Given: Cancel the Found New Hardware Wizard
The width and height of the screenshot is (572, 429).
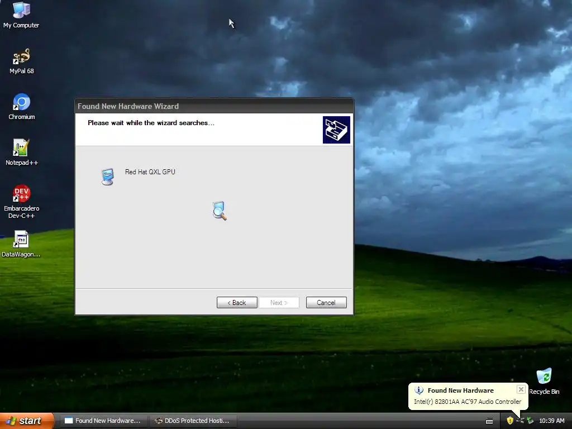Looking at the screenshot, I should coord(326,302).
